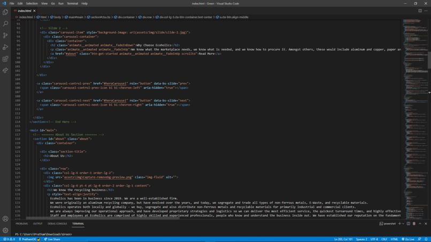The image size is (431, 242).
Task: Switch to the PROBLEMS panel tab
Action: point(22,224)
